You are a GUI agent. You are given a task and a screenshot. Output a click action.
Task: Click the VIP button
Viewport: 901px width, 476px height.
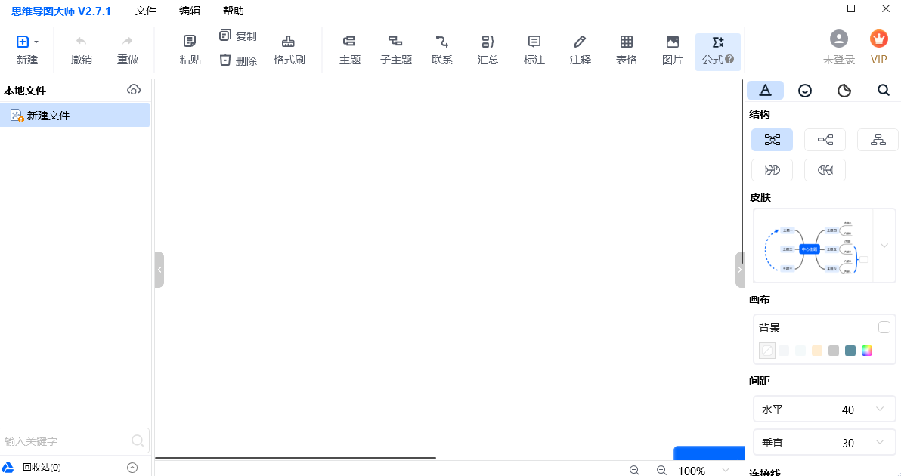878,47
